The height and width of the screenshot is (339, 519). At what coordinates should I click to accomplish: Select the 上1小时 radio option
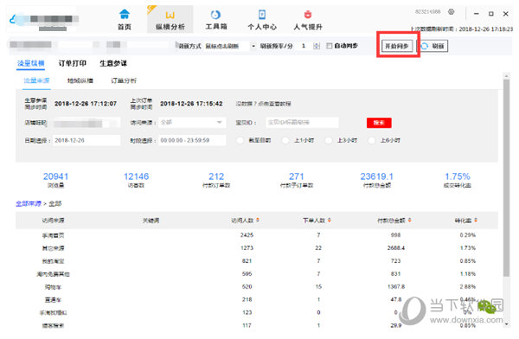pyautogui.click(x=285, y=140)
